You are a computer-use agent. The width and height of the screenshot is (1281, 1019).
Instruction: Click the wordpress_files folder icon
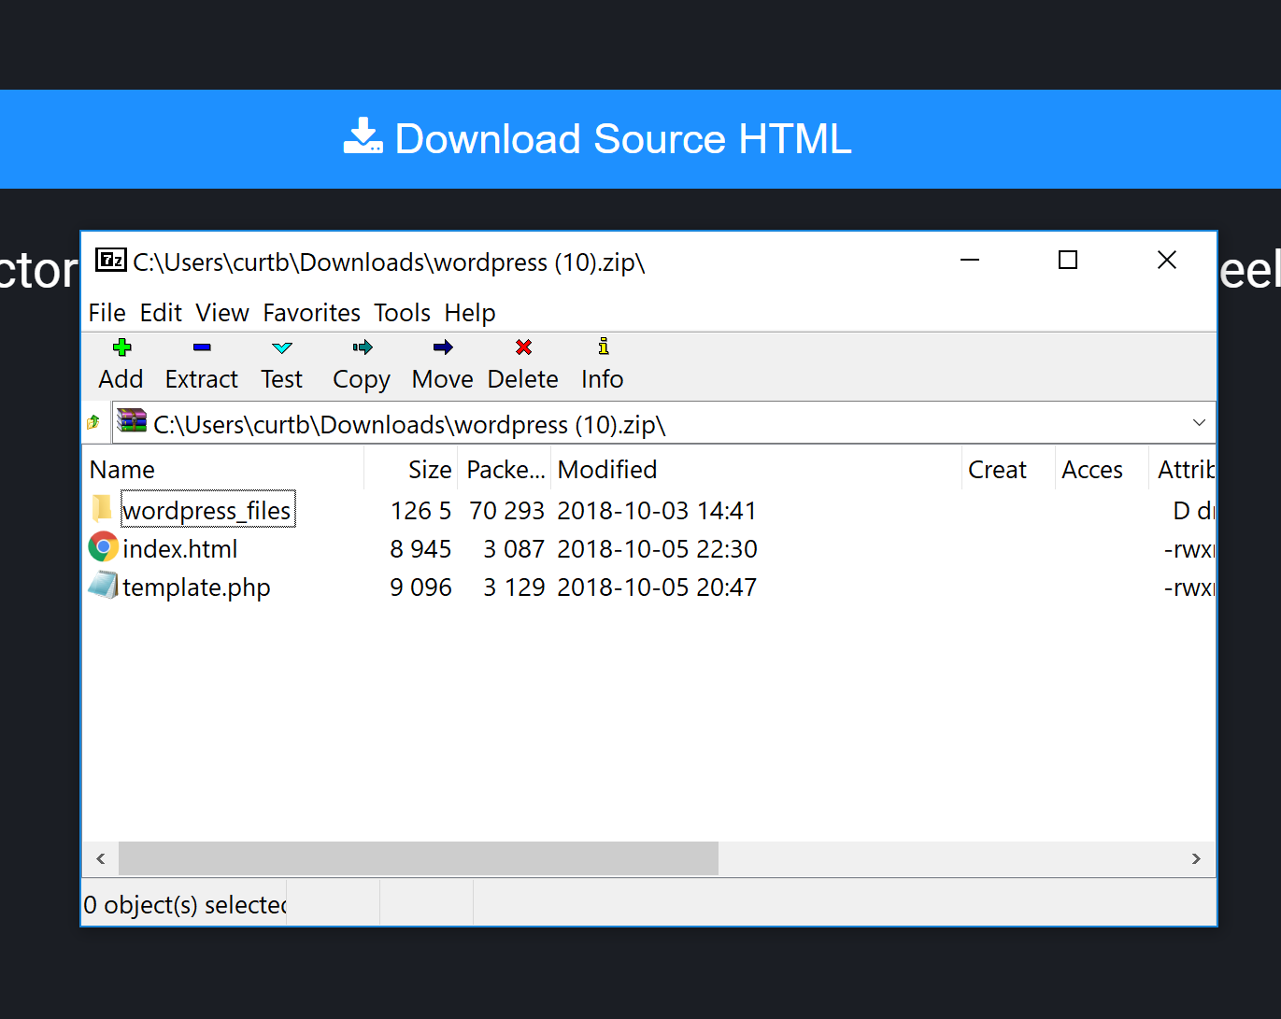click(102, 509)
